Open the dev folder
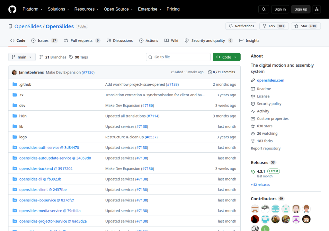 [x=22, y=106]
